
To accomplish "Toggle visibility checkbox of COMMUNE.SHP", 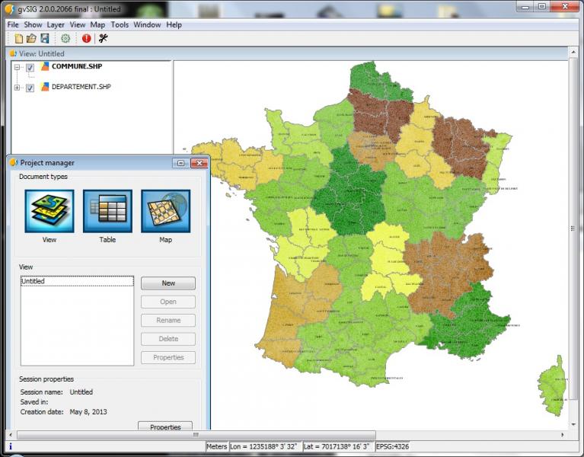I will point(30,68).
